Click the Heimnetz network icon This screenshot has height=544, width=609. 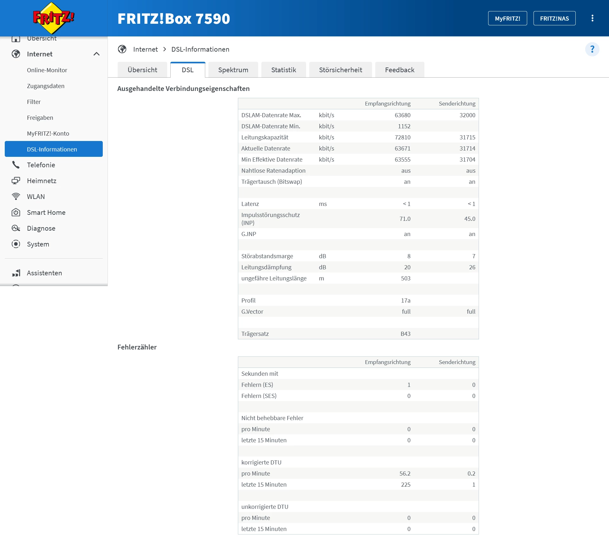pyautogui.click(x=16, y=181)
